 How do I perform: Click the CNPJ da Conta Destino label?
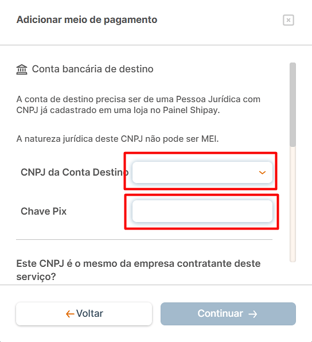click(x=75, y=172)
